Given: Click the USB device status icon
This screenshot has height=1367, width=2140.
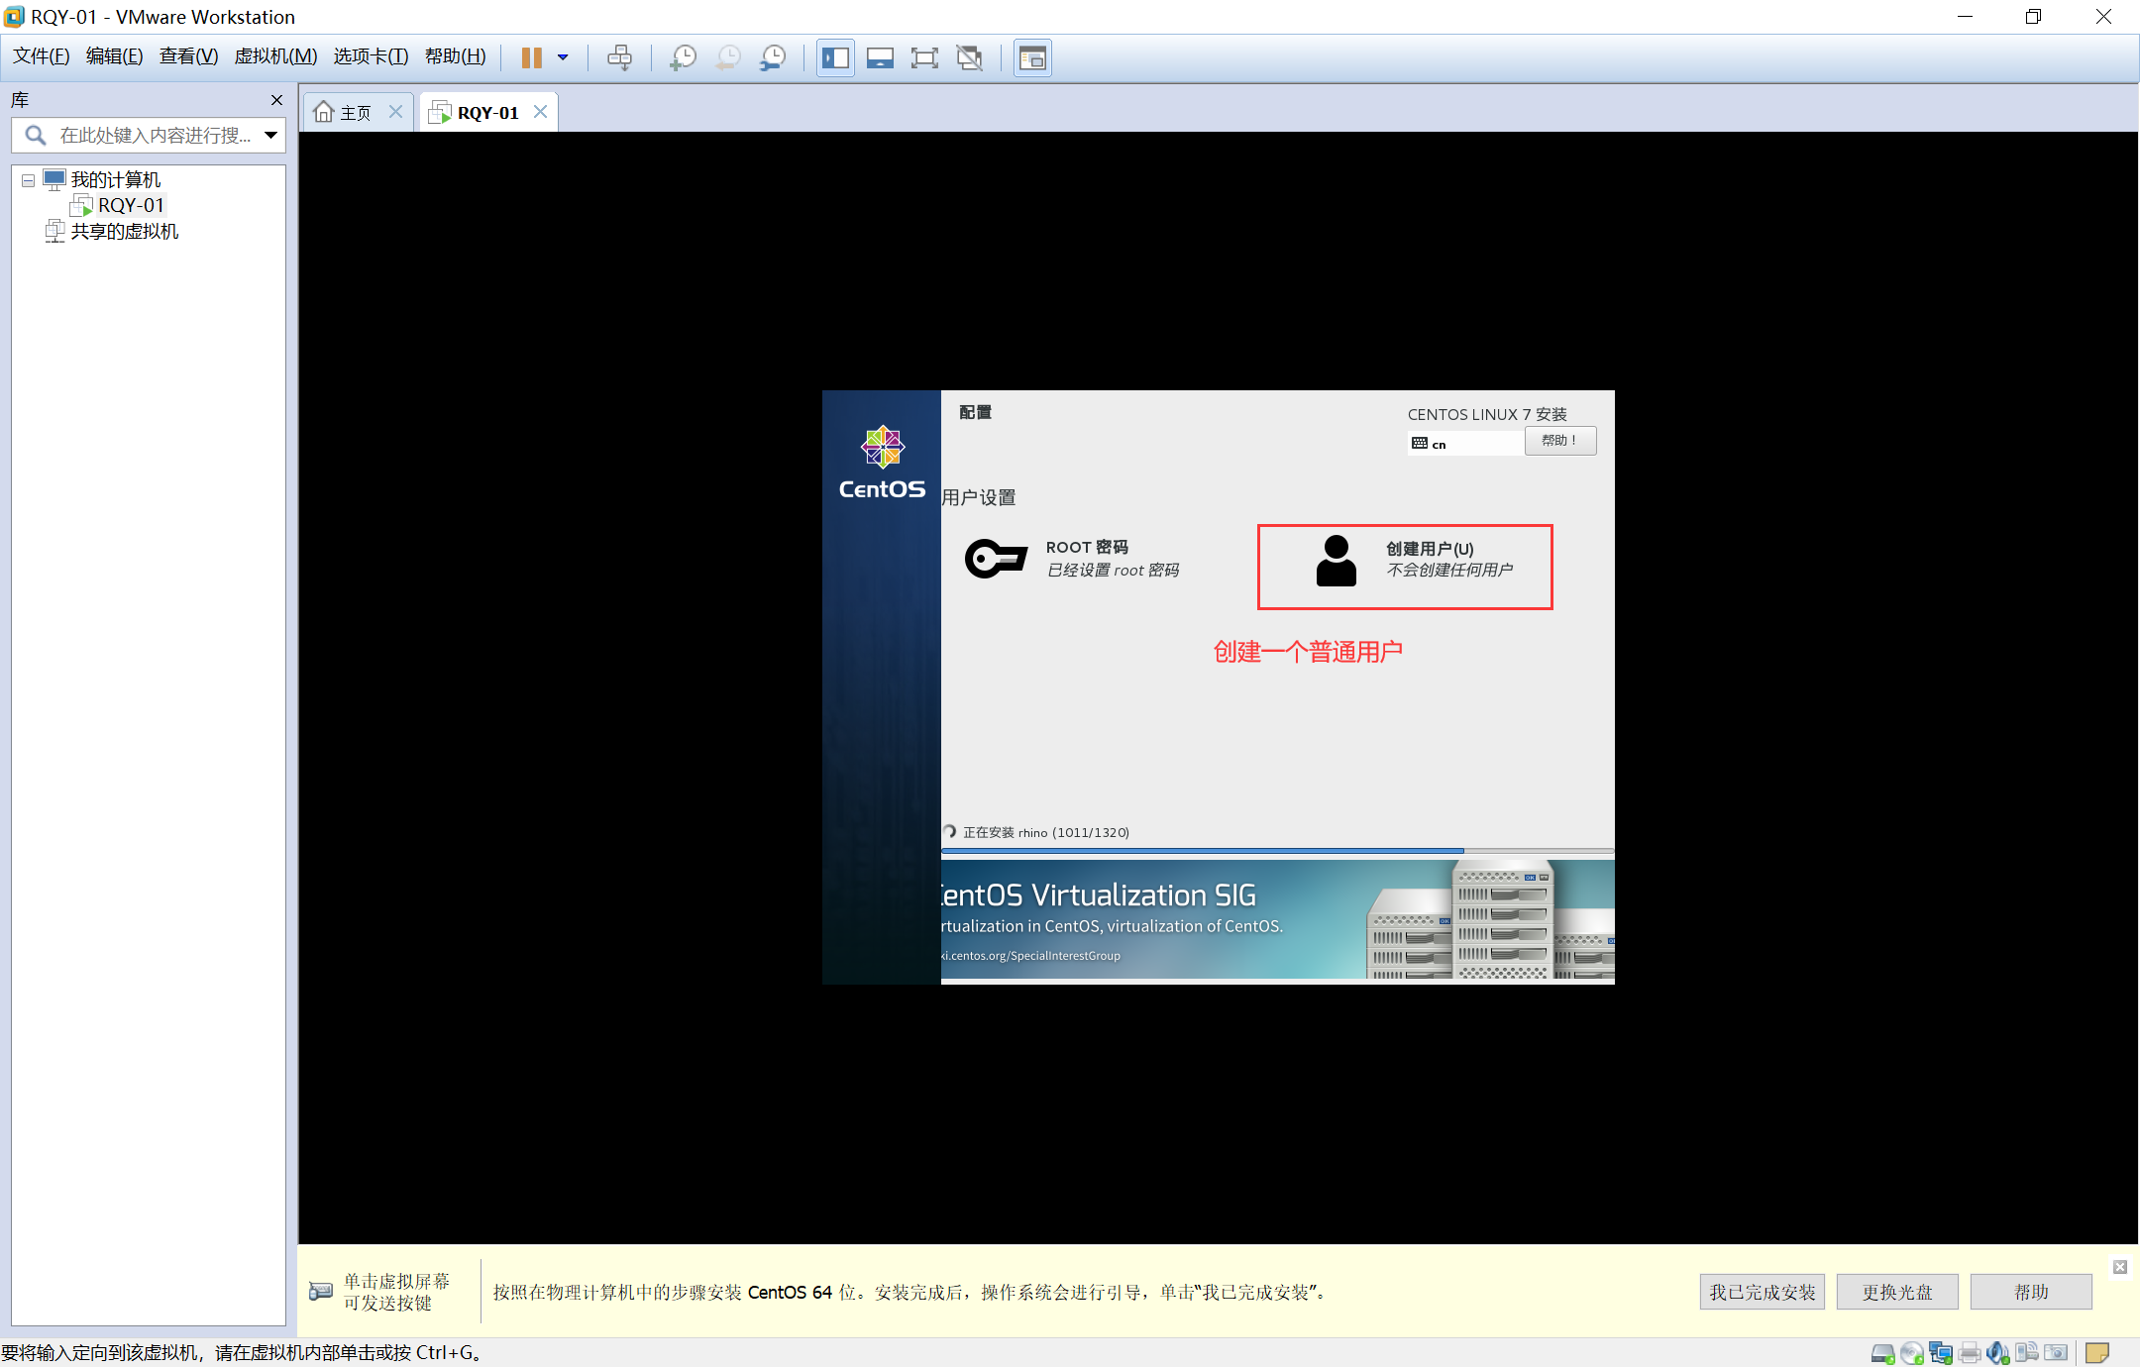Looking at the screenshot, I should pos(2027,1352).
